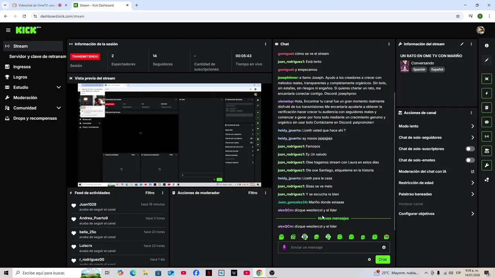Image resolution: width=495 pixels, height=278 pixels.
Task: Toggle Chat de solo-emotes switch
Action: pos(470,160)
